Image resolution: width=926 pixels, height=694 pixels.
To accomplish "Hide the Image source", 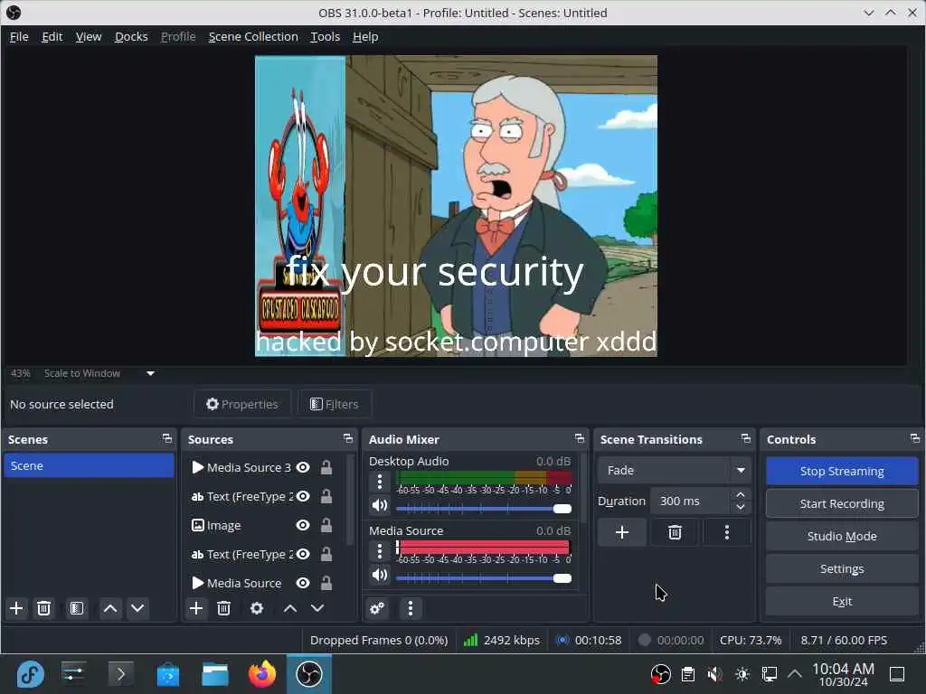I will click(x=303, y=525).
